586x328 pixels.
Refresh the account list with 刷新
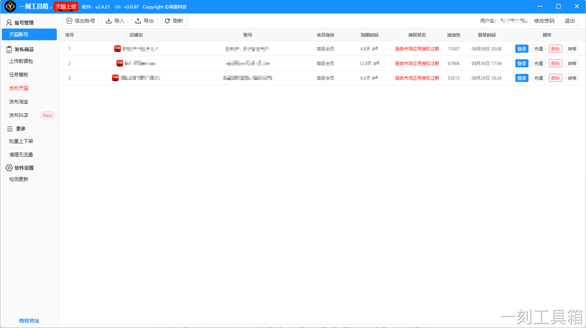(x=174, y=21)
